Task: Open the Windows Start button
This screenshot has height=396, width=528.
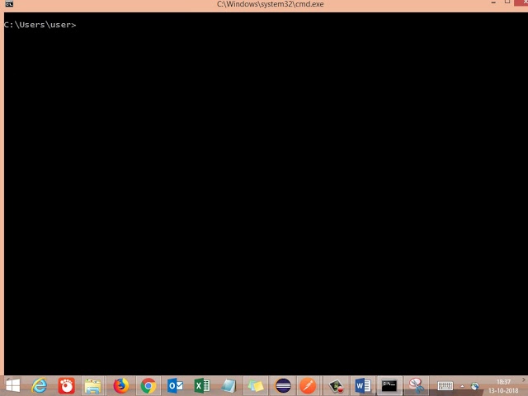Action: point(13,385)
